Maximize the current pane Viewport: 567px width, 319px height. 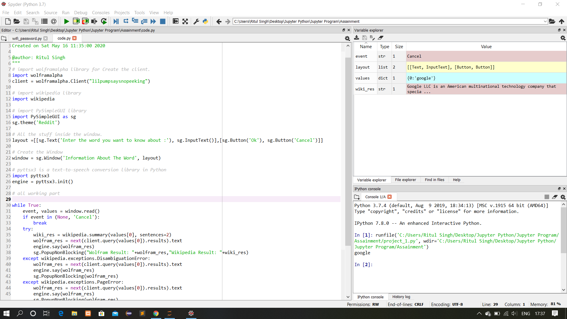[x=175, y=21]
